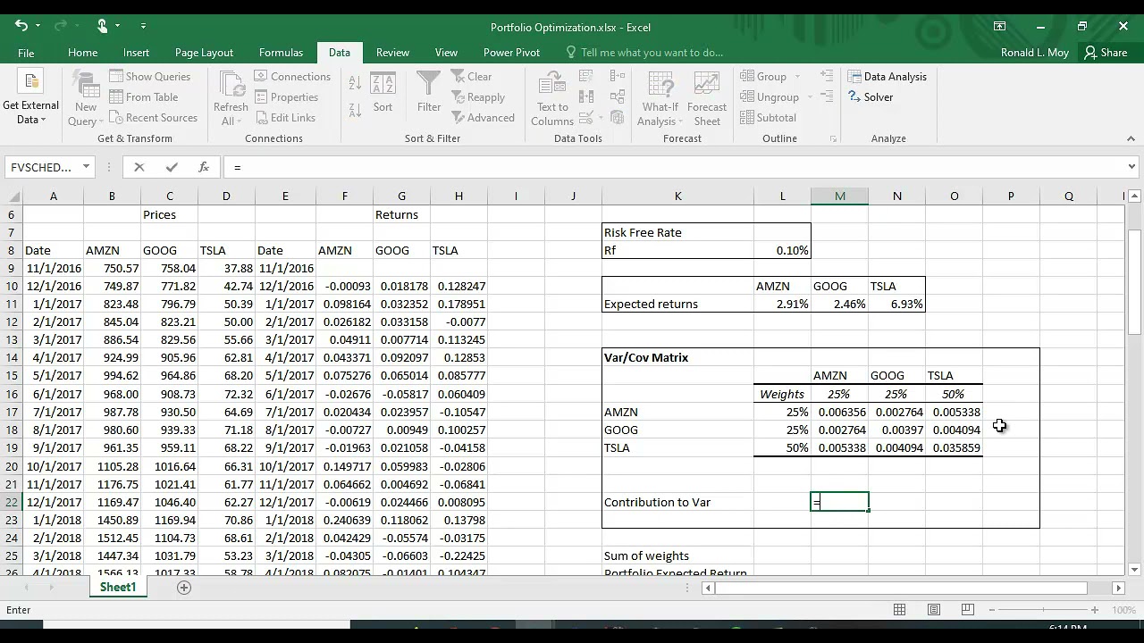Select the Sheet1 tab
This screenshot has width=1144, height=643.
pos(118,587)
